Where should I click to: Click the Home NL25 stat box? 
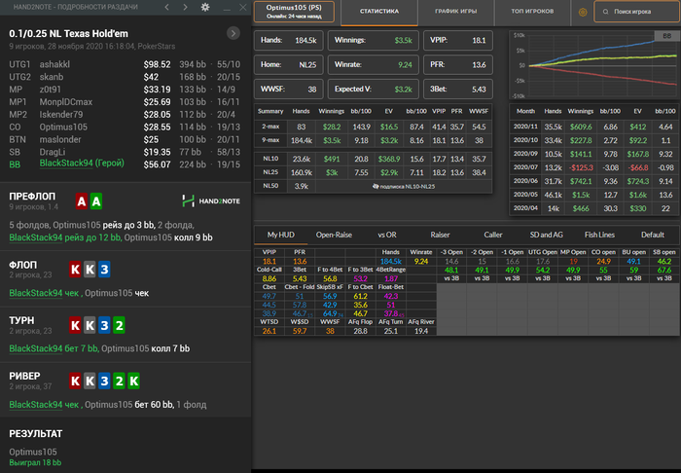point(288,64)
